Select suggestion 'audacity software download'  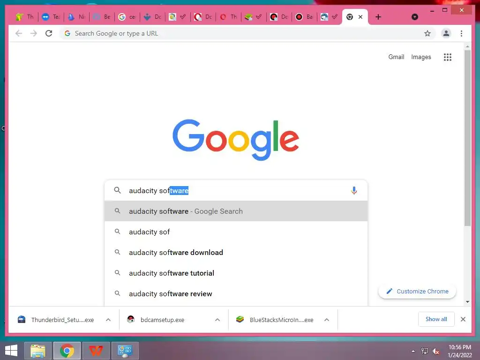(x=236, y=252)
